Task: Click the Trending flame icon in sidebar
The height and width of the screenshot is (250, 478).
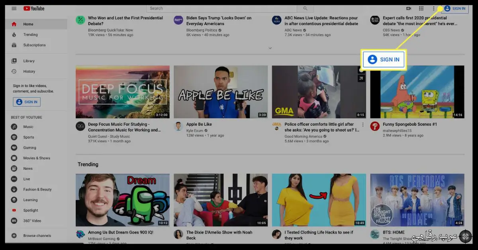Action: 14,35
